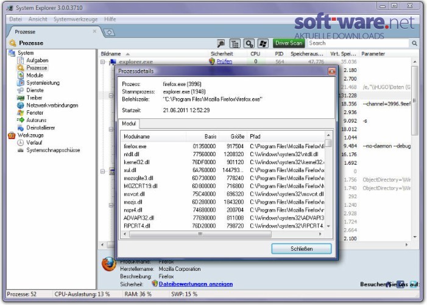The image size is (427, 305).
Task: Click the Windows flag toolbar icon
Action: [263, 43]
